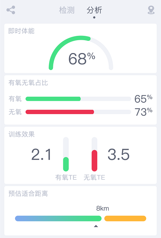The width and height of the screenshot is (161, 238).
Task: Tap the blue-green distance range bar
Action: click(x=58, y=218)
